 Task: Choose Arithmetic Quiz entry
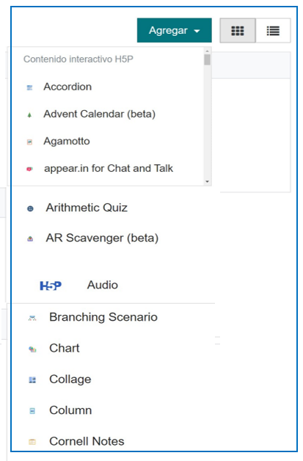pyautogui.click(x=87, y=208)
